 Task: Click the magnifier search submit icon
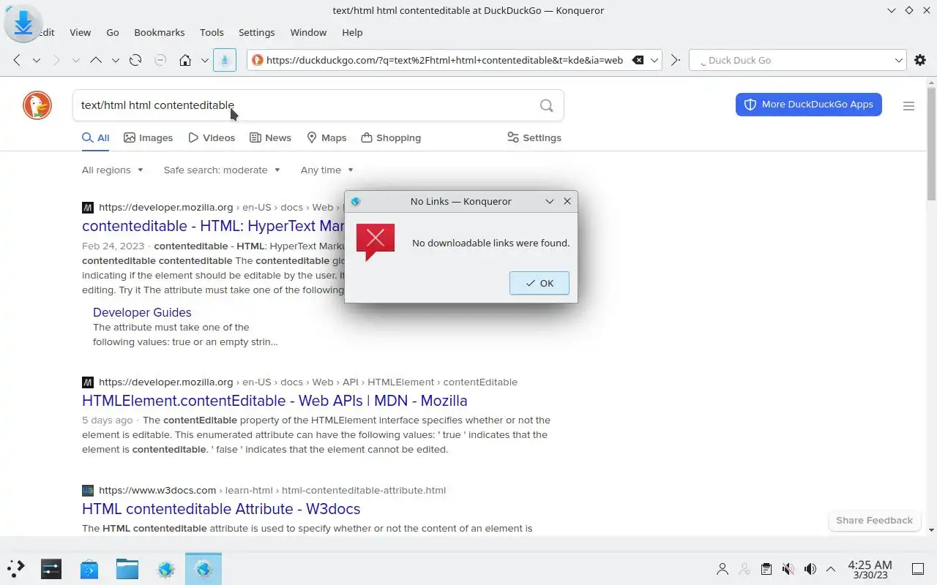tap(546, 105)
